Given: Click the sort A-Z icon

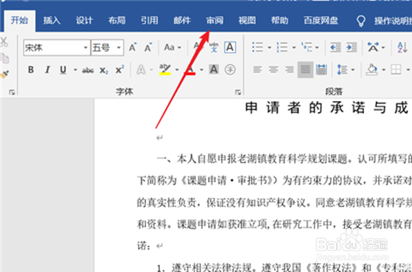Looking at the screenshot, I should tap(402, 47).
